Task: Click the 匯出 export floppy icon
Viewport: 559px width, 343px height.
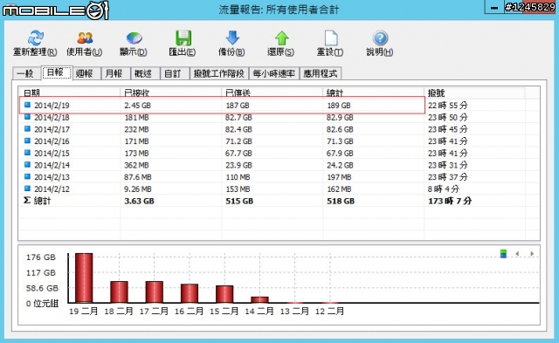Action: 183,38
